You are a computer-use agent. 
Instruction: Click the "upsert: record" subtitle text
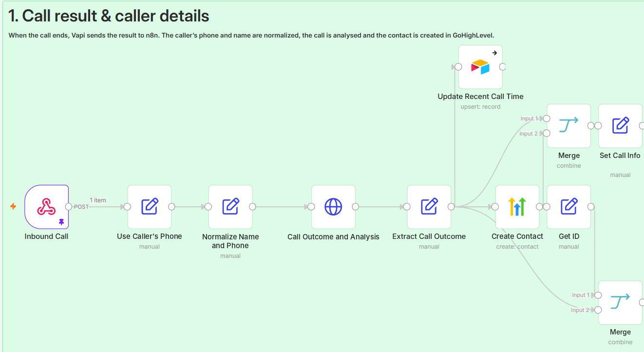click(480, 107)
